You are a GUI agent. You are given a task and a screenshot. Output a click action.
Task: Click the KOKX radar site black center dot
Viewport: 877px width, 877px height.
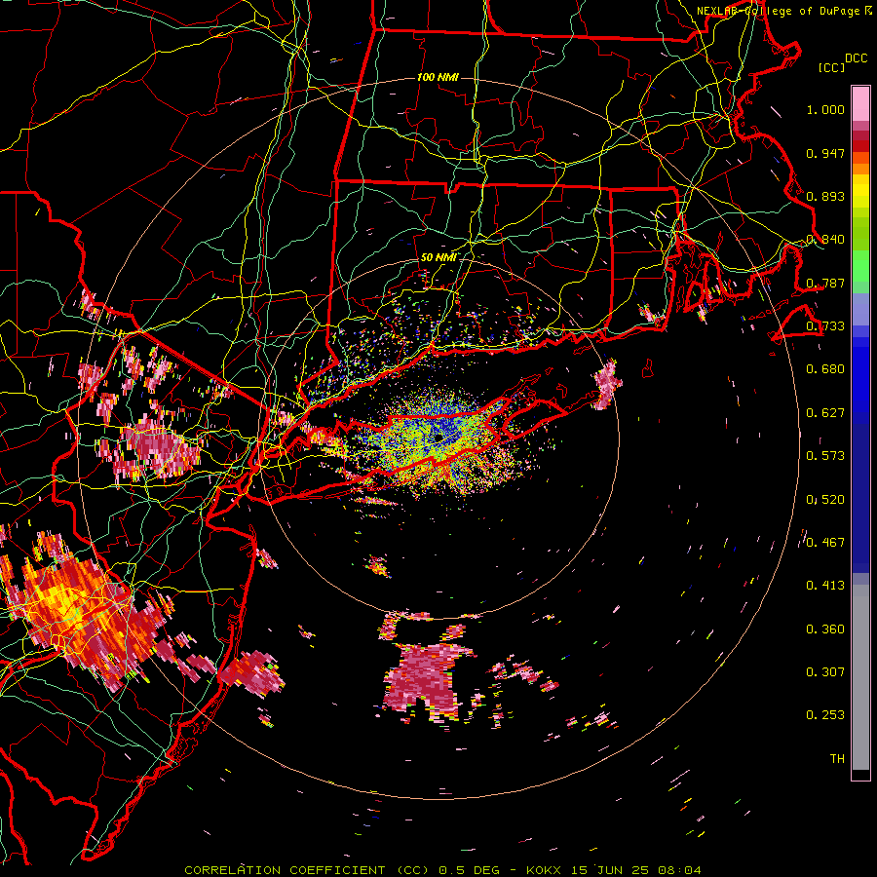point(438,437)
